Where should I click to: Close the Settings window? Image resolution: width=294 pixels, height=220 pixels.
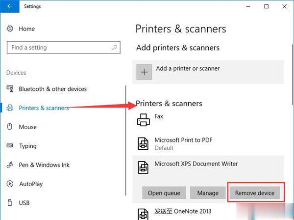284,6
